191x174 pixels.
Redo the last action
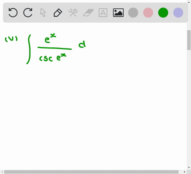pos(28,13)
